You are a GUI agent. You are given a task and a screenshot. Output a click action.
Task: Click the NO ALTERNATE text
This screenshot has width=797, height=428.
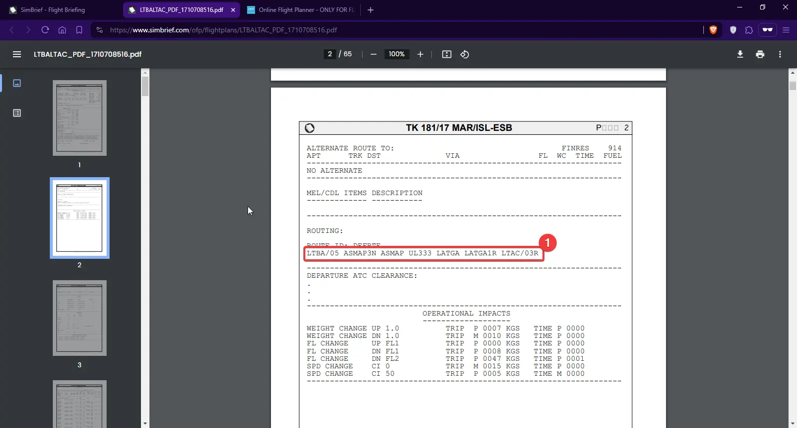pos(334,171)
